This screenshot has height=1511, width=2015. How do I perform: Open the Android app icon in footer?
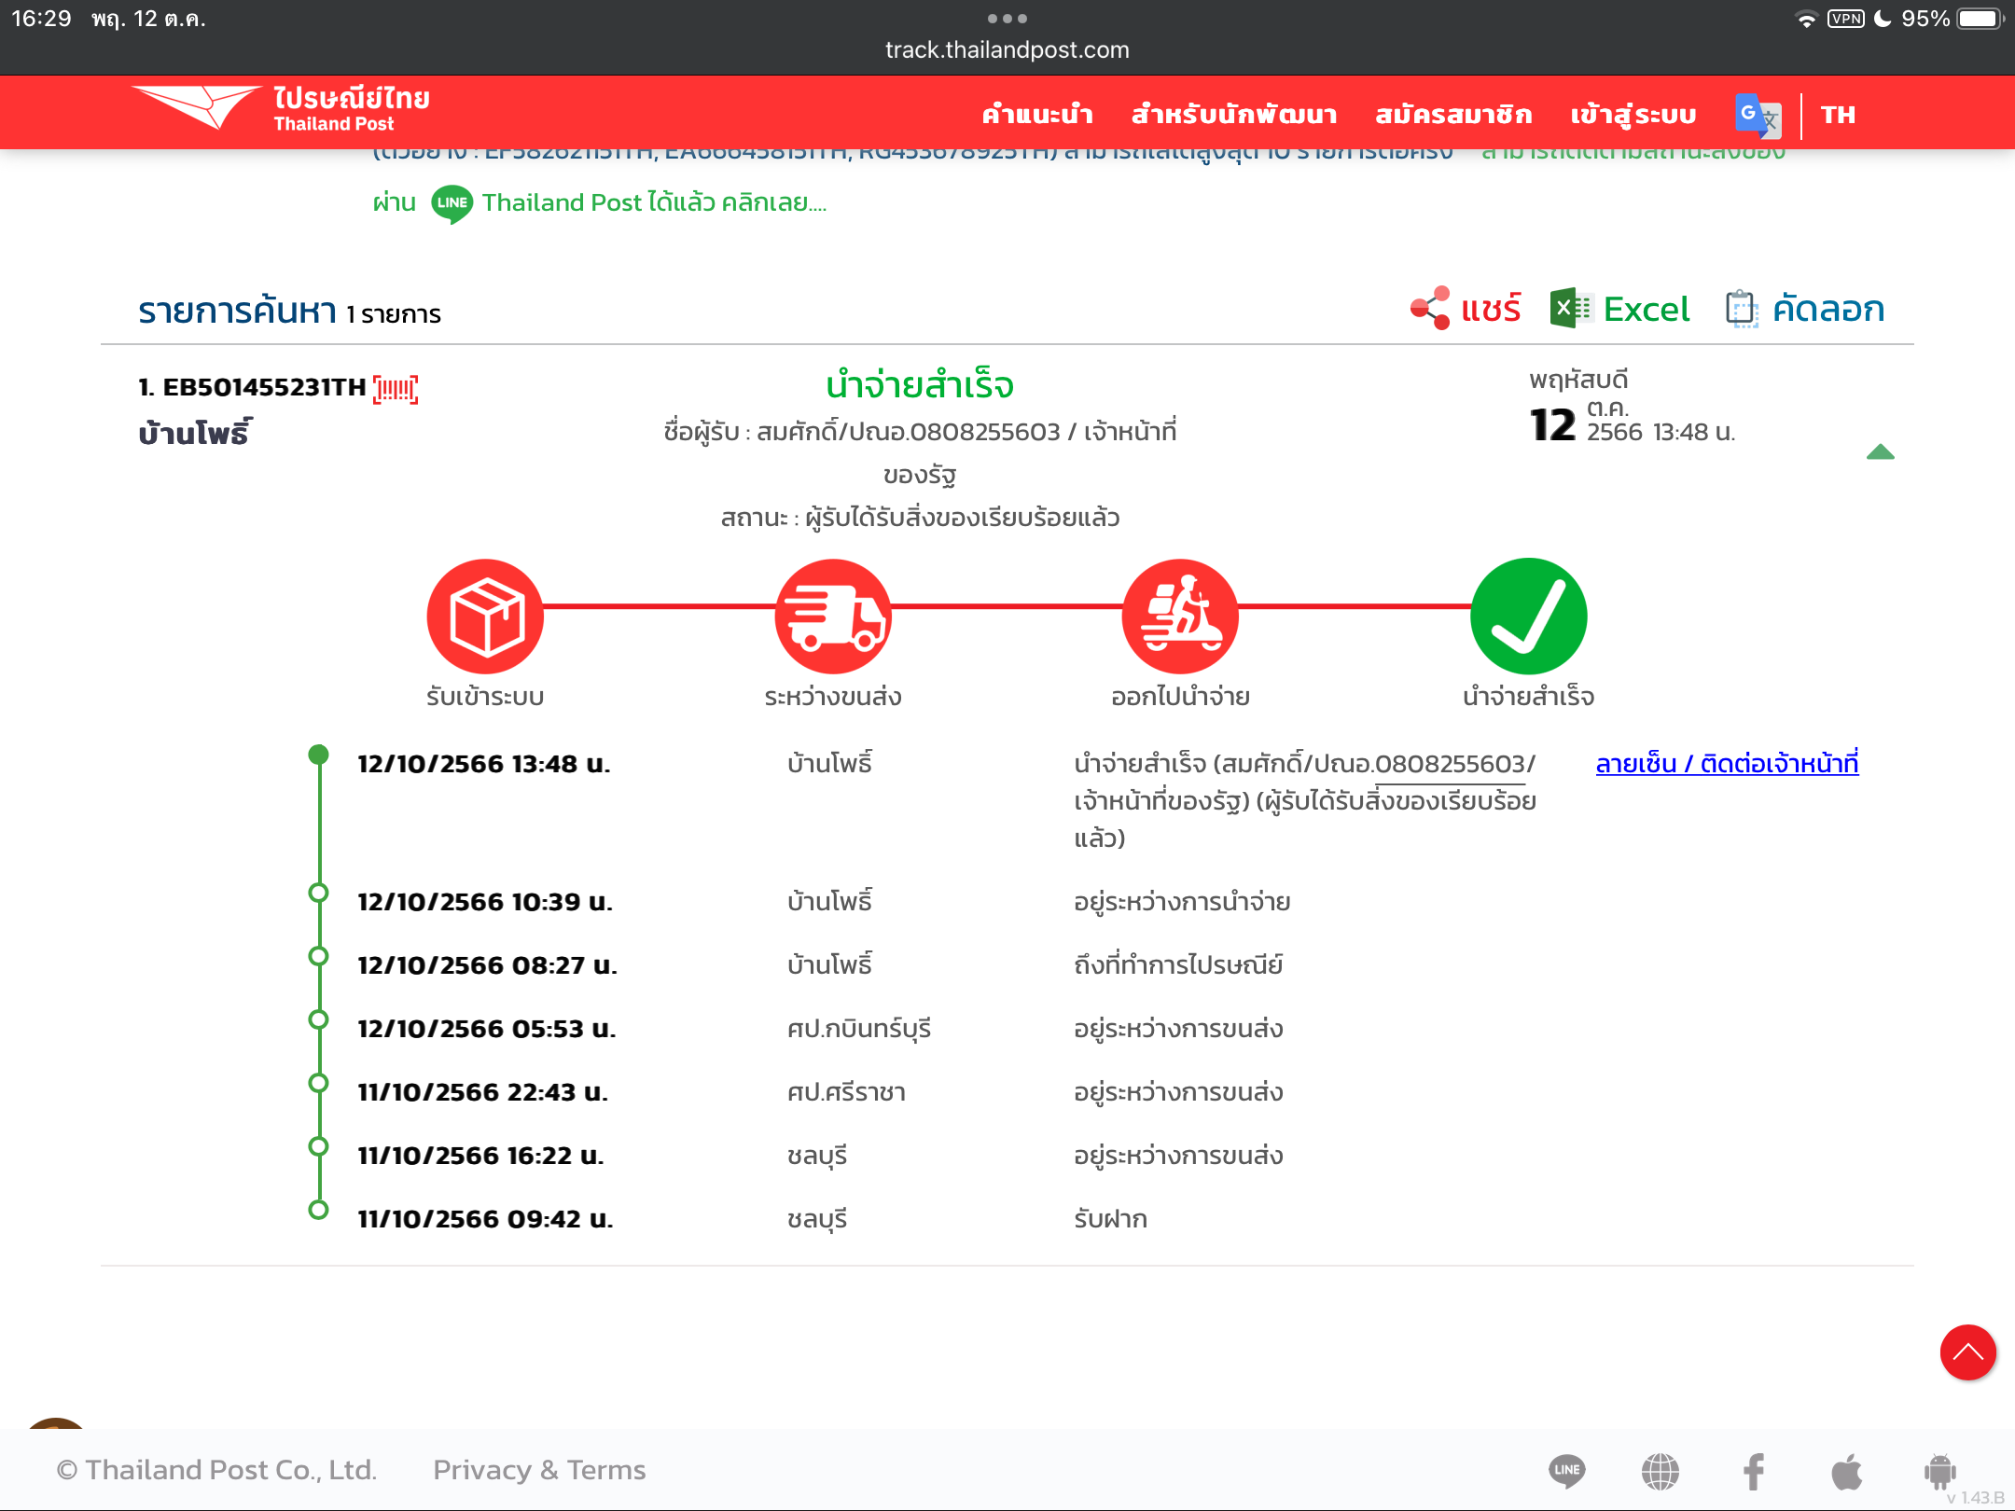click(x=1939, y=1471)
